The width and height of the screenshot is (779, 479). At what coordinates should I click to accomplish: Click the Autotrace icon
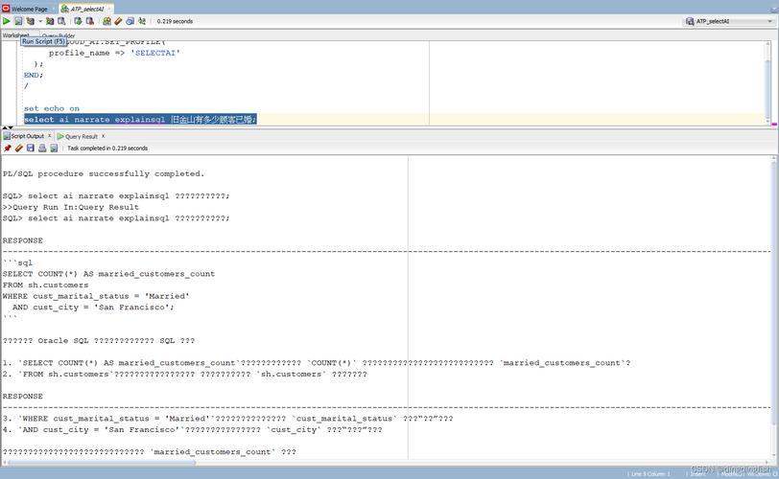(49, 20)
